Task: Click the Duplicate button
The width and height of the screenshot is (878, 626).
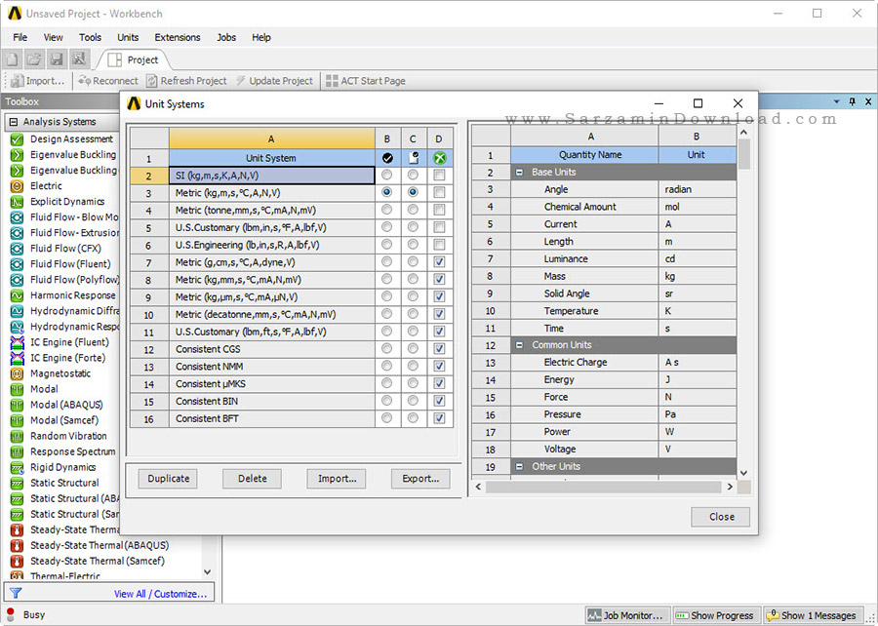Action: pyautogui.click(x=168, y=479)
